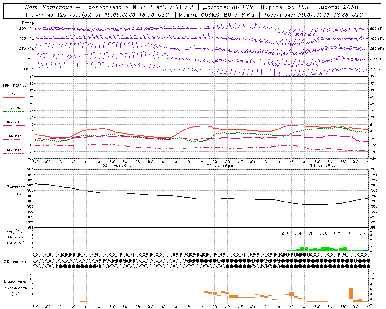386x309 pixels.
Task: Click the '30 сентября' date label
Action: [x=117, y=166]
